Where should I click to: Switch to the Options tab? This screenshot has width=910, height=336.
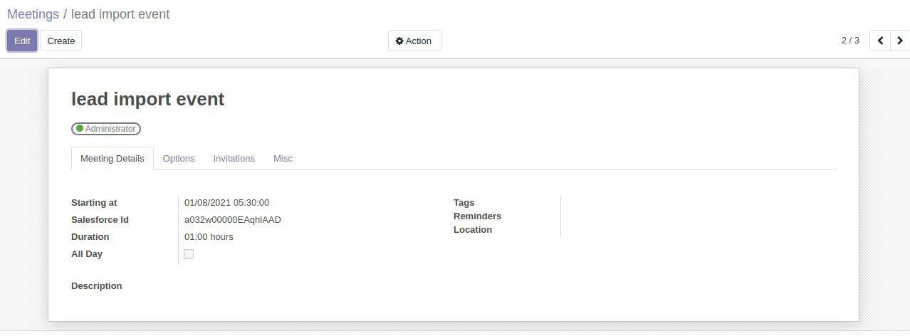[x=179, y=158]
